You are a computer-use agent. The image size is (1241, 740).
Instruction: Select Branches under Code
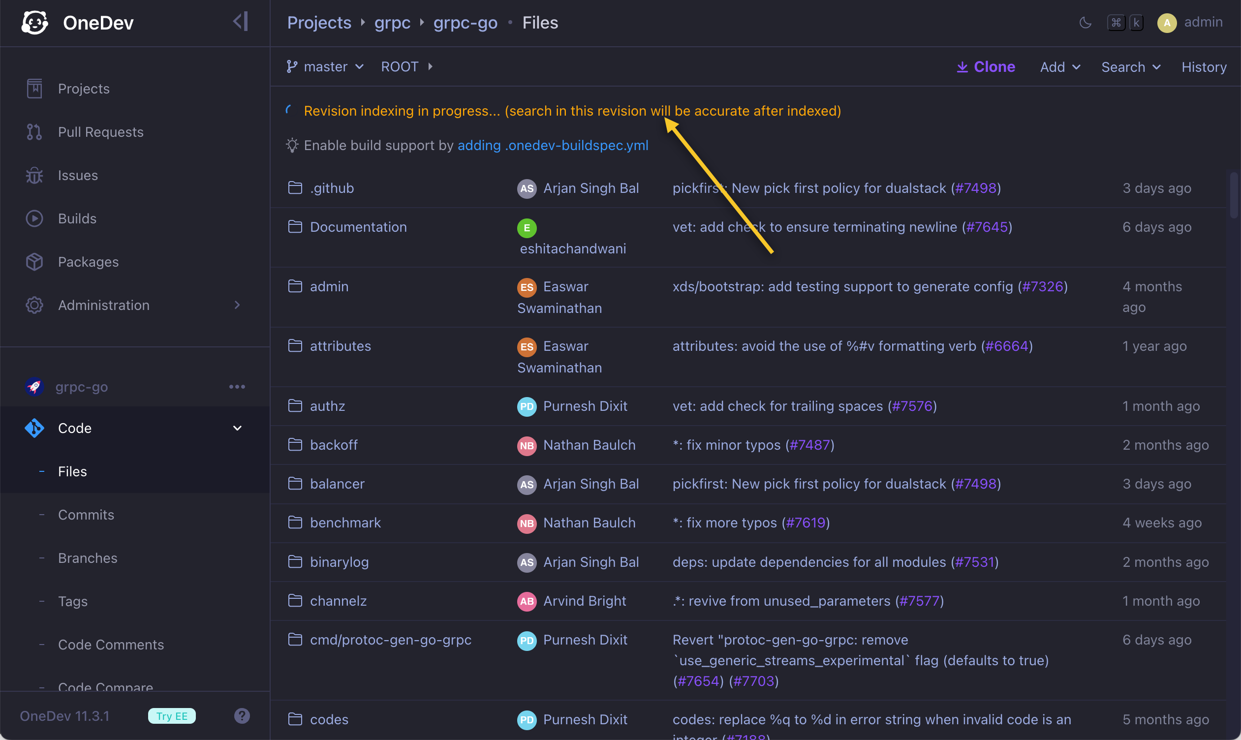click(87, 558)
